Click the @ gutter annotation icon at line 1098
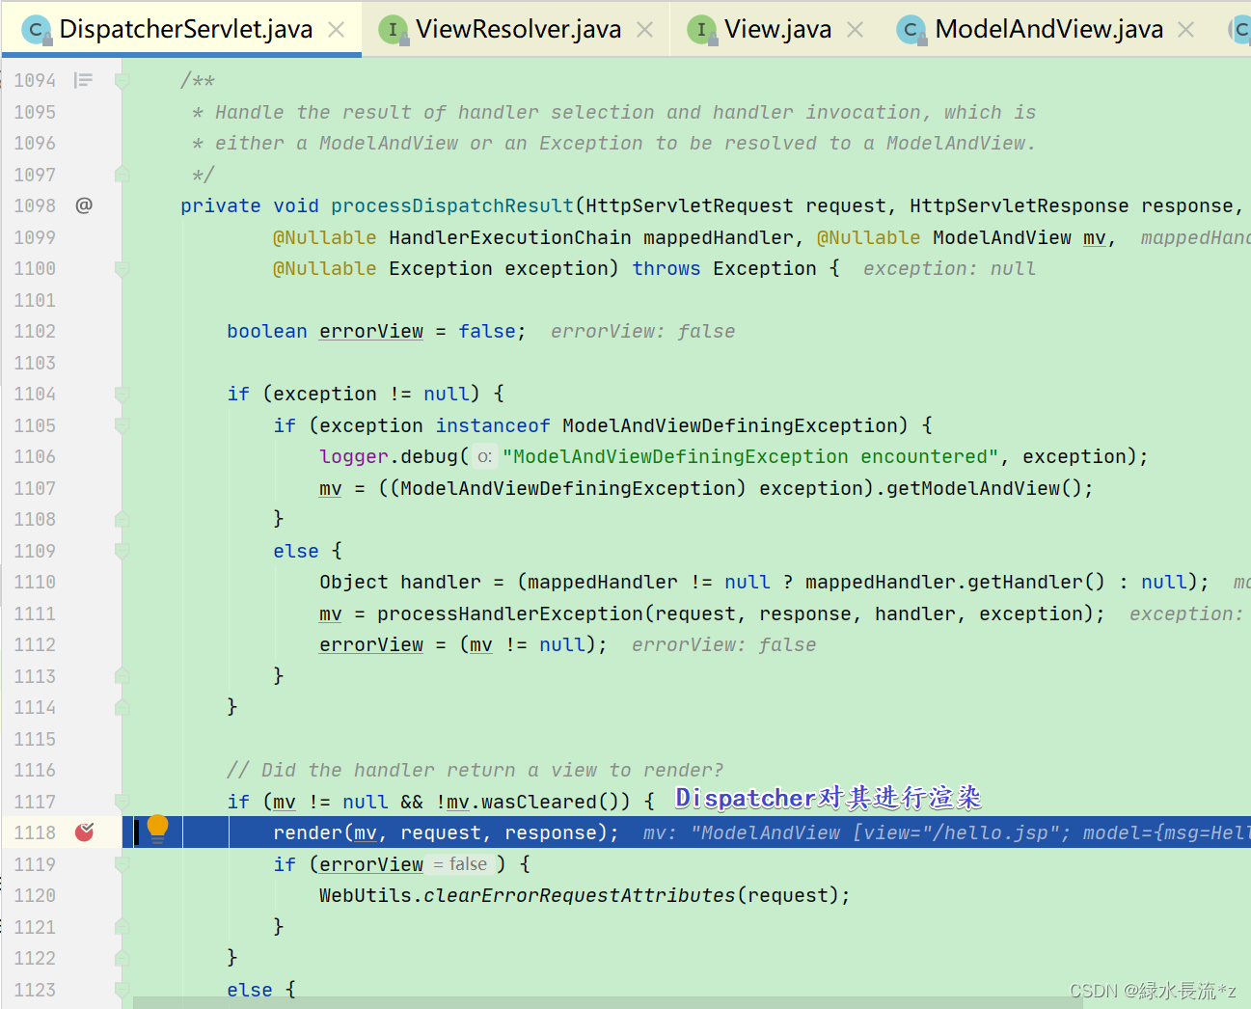This screenshot has height=1009, width=1251. click(84, 205)
